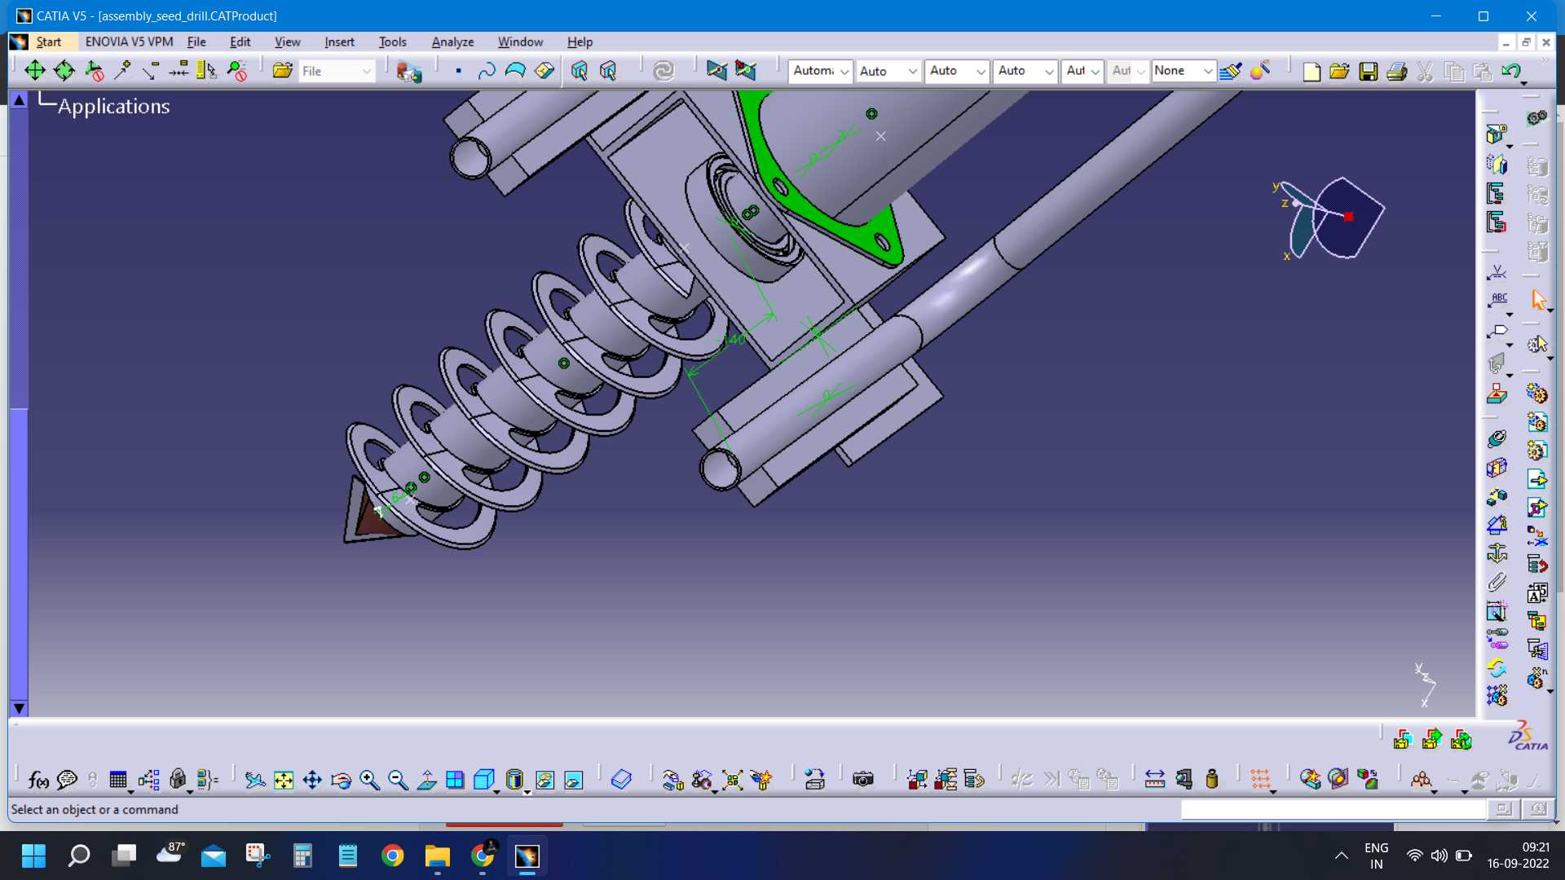Click the Update All icon
Viewport: 1565px width, 880px height.
(664, 72)
